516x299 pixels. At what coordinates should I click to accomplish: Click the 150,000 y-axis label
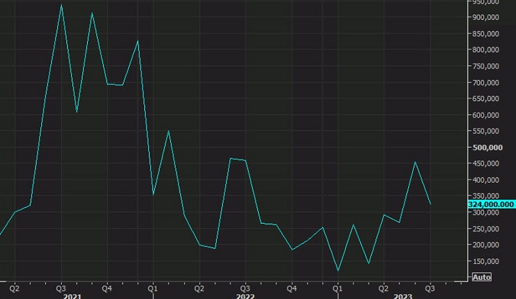[486, 262]
